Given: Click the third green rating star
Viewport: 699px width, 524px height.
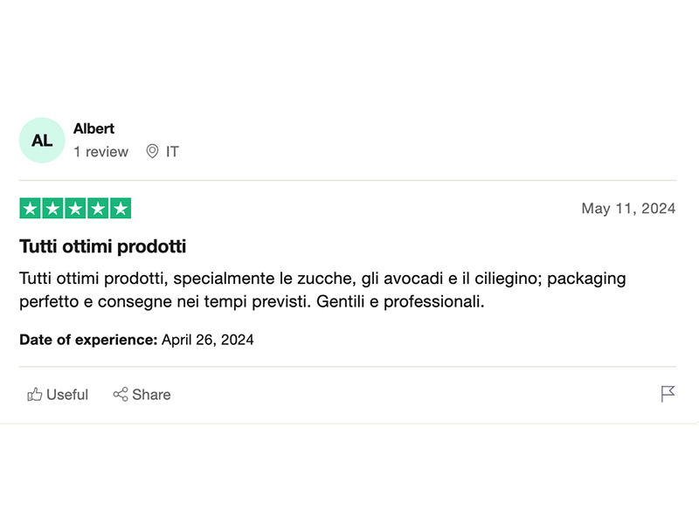Looking at the screenshot, I should tap(75, 209).
